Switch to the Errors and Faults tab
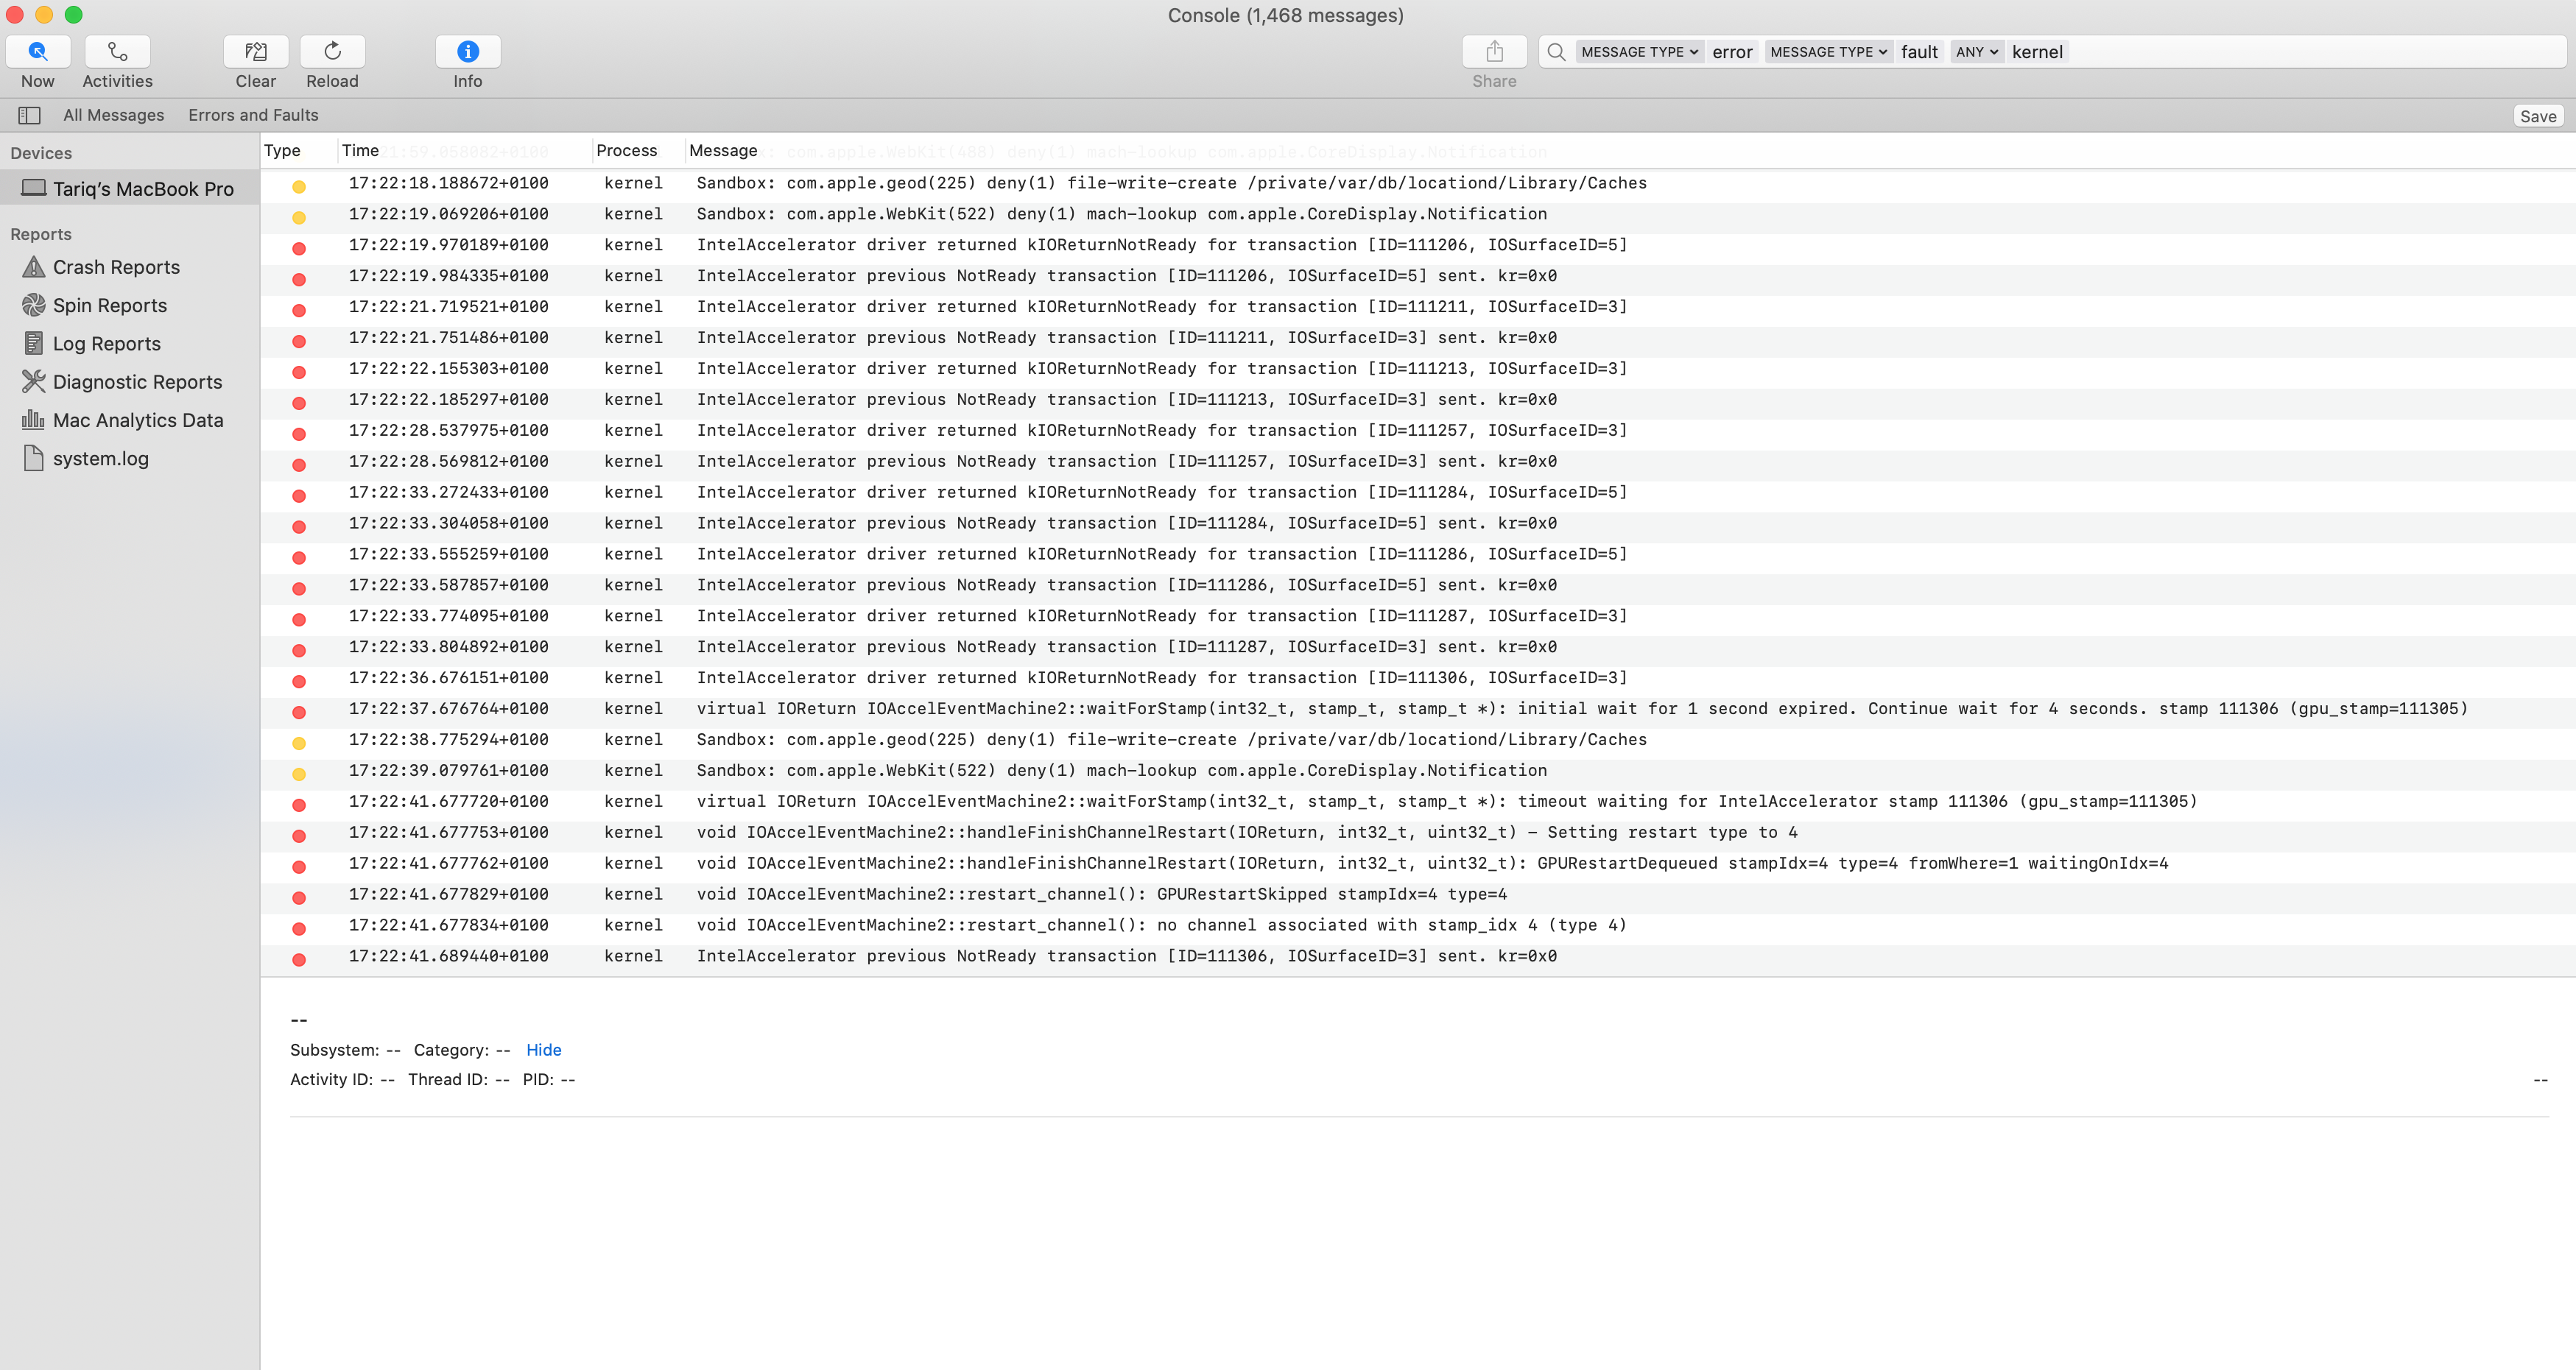This screenshot has height=1370, width=2576. (x=253, y=115)
